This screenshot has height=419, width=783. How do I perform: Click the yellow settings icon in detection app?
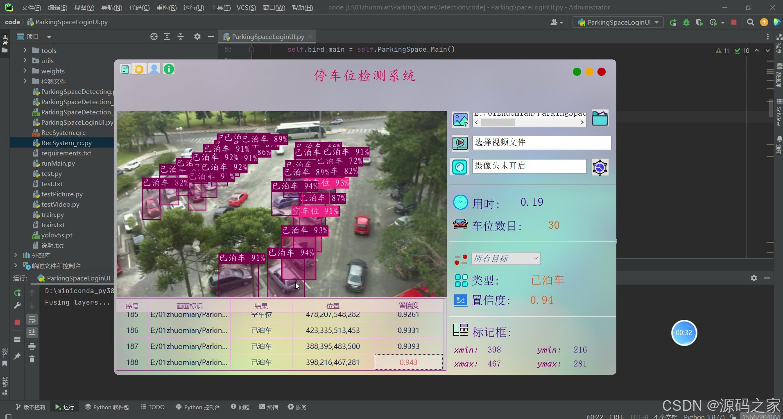point(139,69)
